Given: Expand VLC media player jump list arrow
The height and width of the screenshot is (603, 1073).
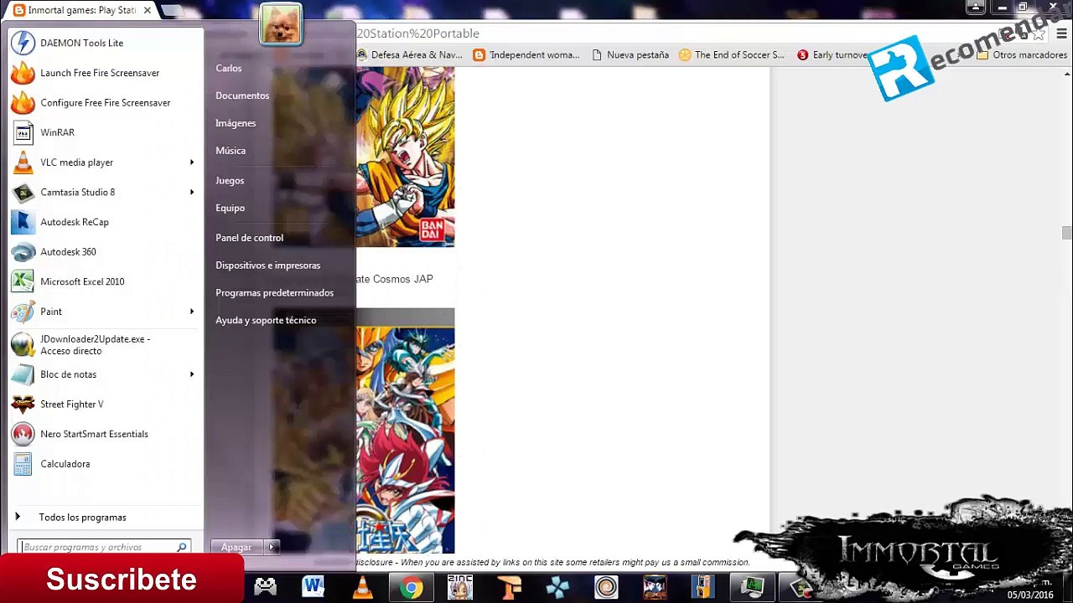Looking at the screenshot, I should click(192, 162).
